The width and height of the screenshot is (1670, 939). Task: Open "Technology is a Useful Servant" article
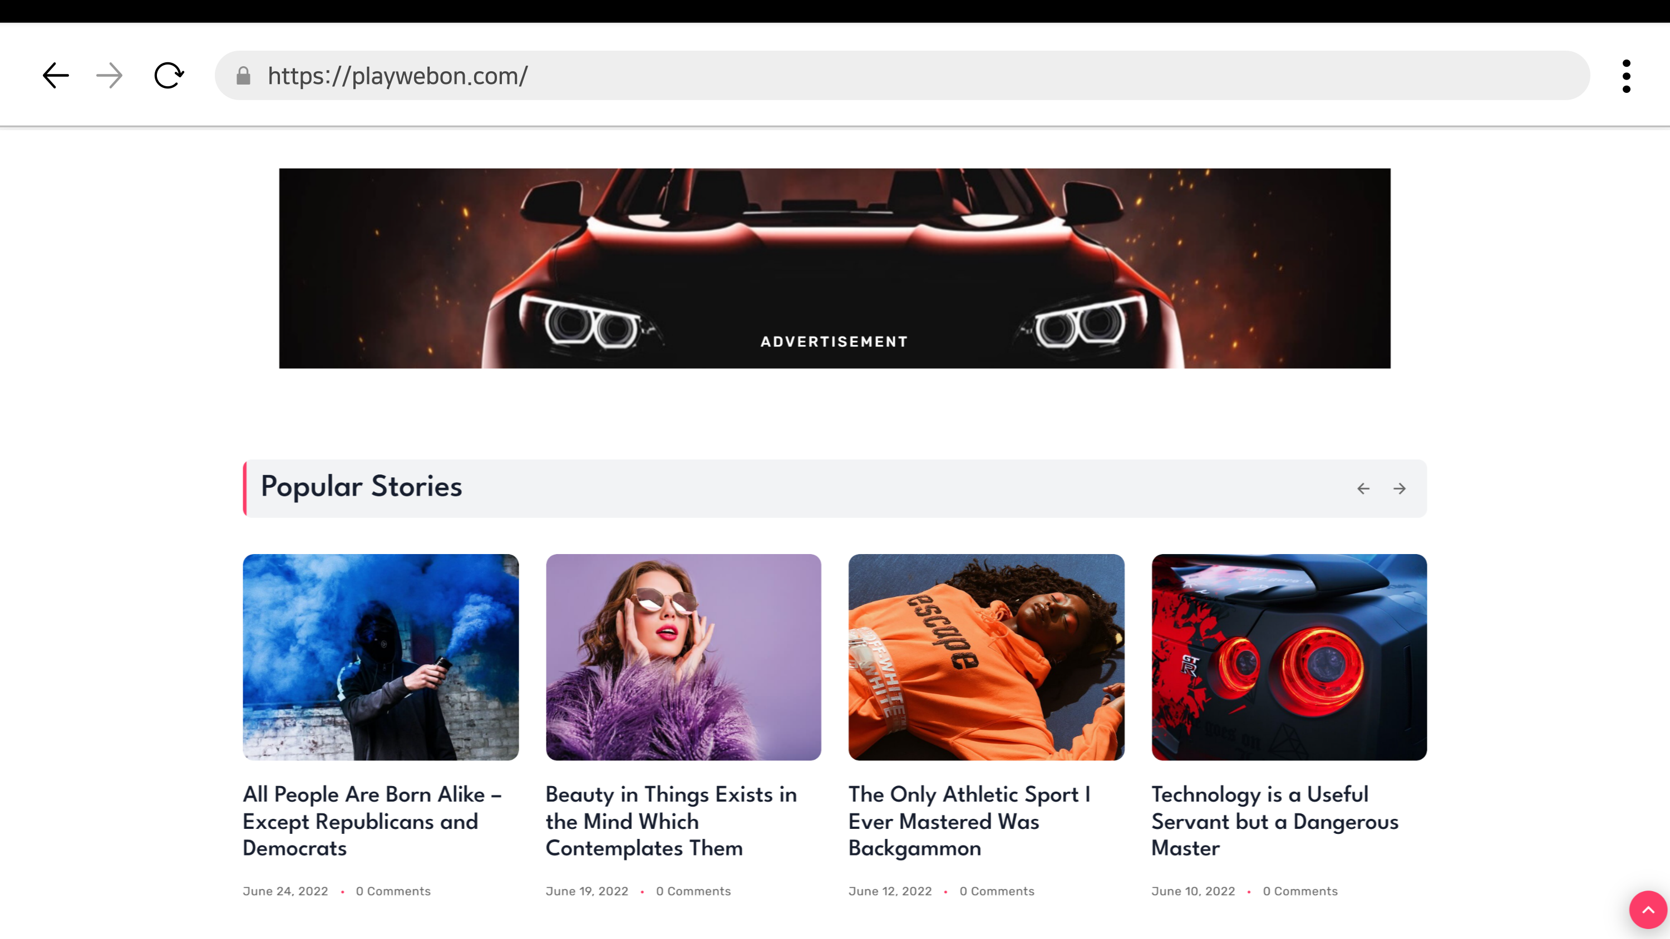click(1274, 821)
